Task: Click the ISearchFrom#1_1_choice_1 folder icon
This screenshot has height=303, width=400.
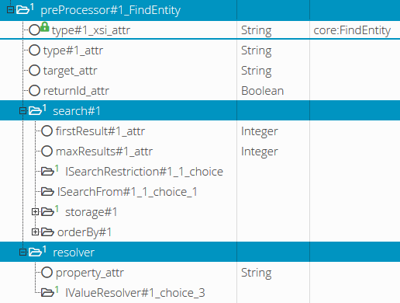Action: [47, 192]
